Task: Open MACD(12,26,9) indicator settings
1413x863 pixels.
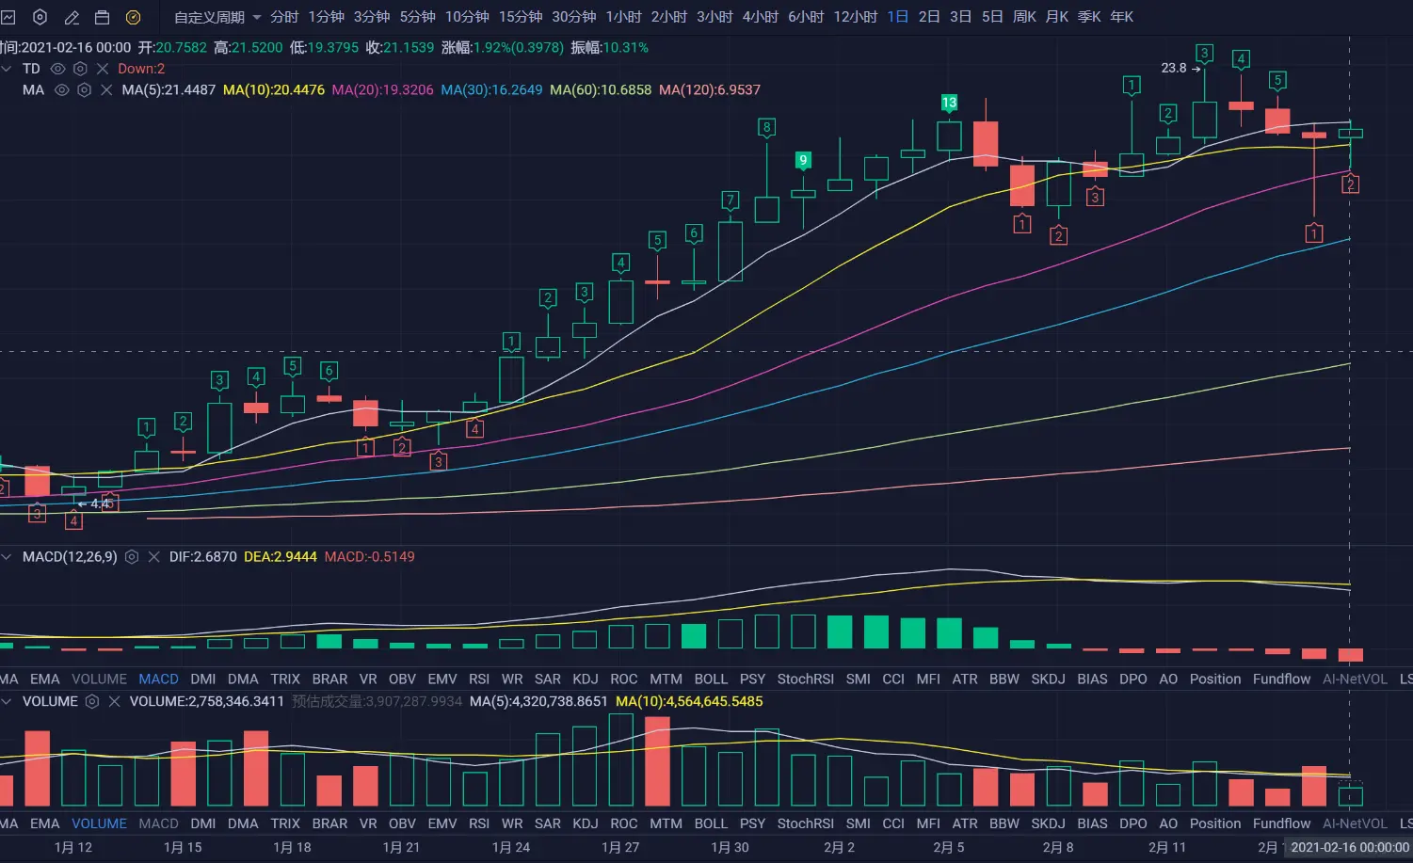Action: [x=132, y=557]
